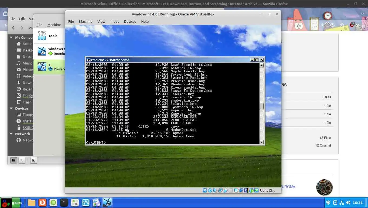Click optical drive indicator in VM status bar
The image size is (368, 208).
pyautogui.click(x=210, y=190)
